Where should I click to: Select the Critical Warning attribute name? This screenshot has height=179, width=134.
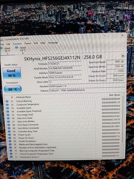tap(24, 101)
